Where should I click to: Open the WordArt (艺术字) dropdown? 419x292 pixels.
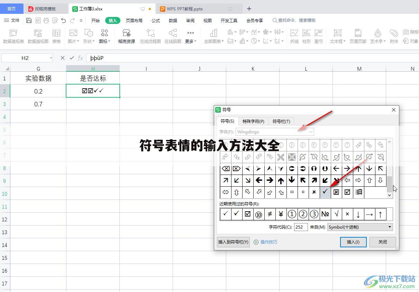[378, 41]
